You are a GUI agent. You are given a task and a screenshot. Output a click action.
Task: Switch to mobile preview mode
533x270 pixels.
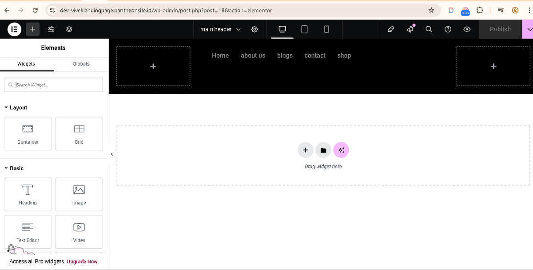click(x=326, y=29)
